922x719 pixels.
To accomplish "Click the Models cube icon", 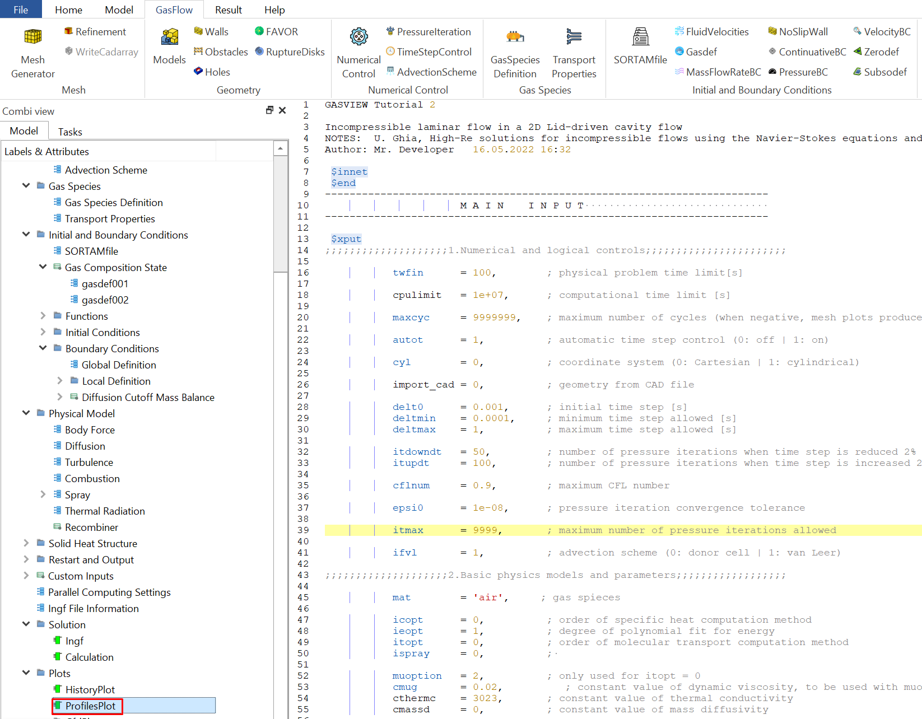I will click(169, 38).
